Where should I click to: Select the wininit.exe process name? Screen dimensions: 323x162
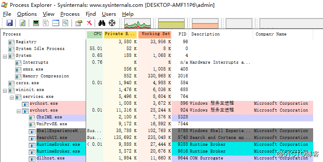[30, 90]
